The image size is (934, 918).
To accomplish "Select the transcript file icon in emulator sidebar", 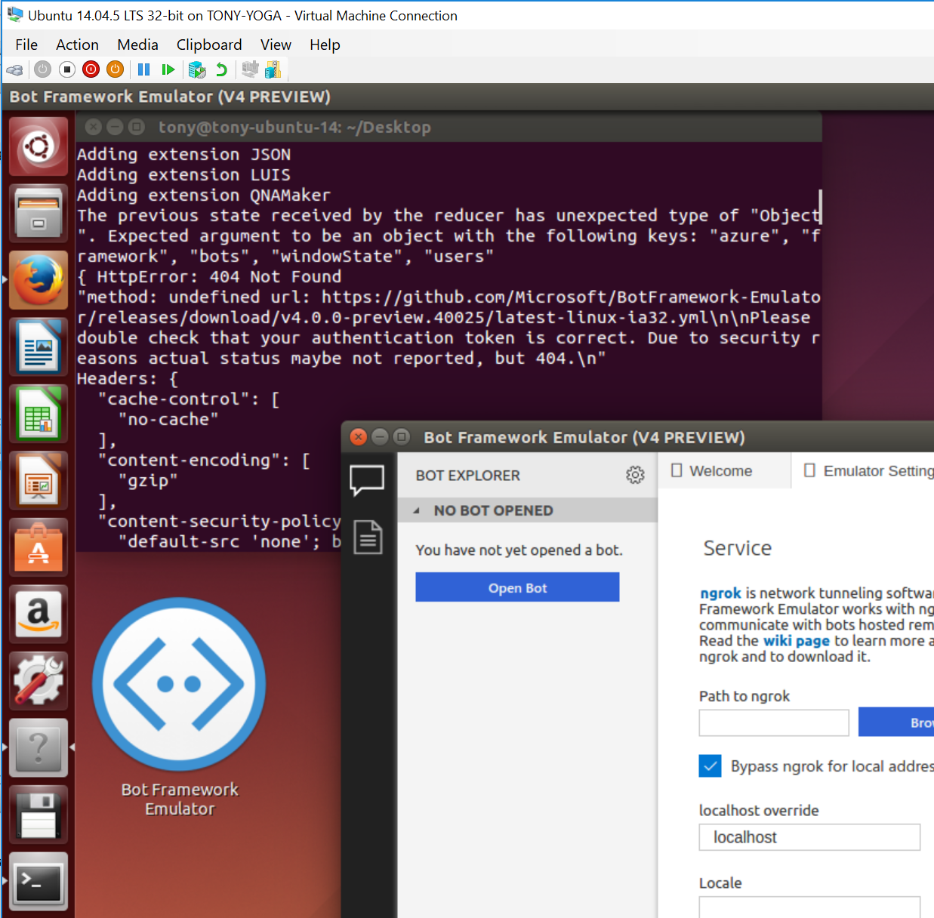I will point(368,538).
